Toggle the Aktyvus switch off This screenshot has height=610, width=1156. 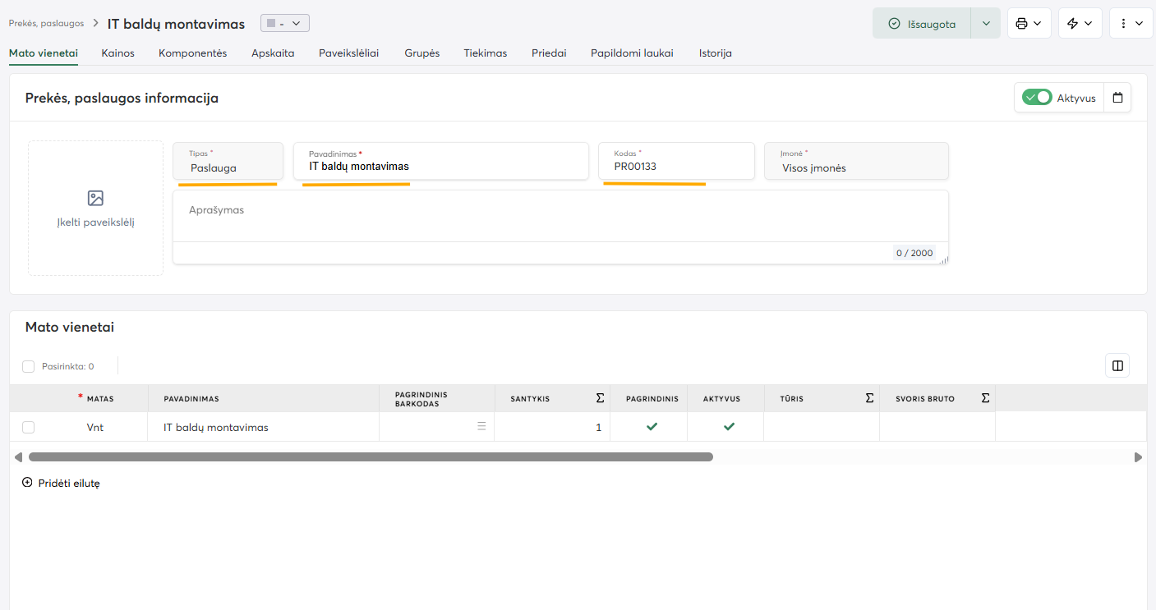click(1037, 98)
